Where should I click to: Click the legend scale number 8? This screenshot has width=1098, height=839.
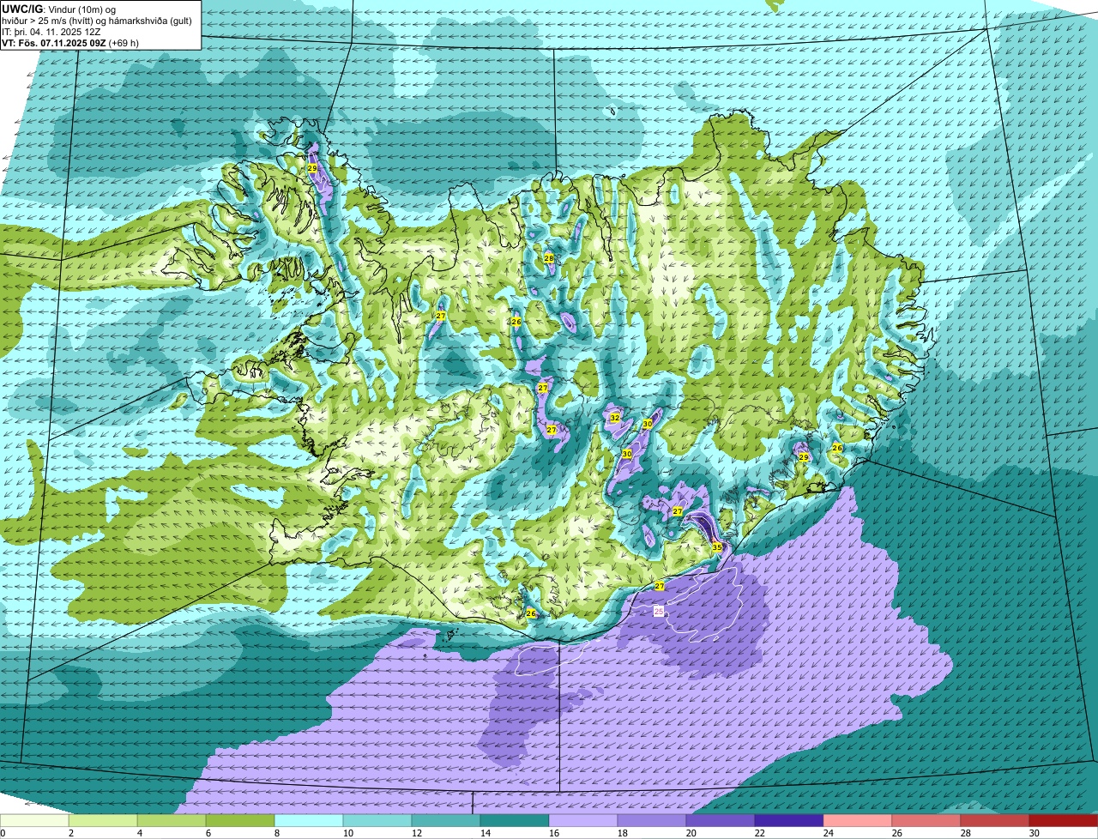point(276,833)
